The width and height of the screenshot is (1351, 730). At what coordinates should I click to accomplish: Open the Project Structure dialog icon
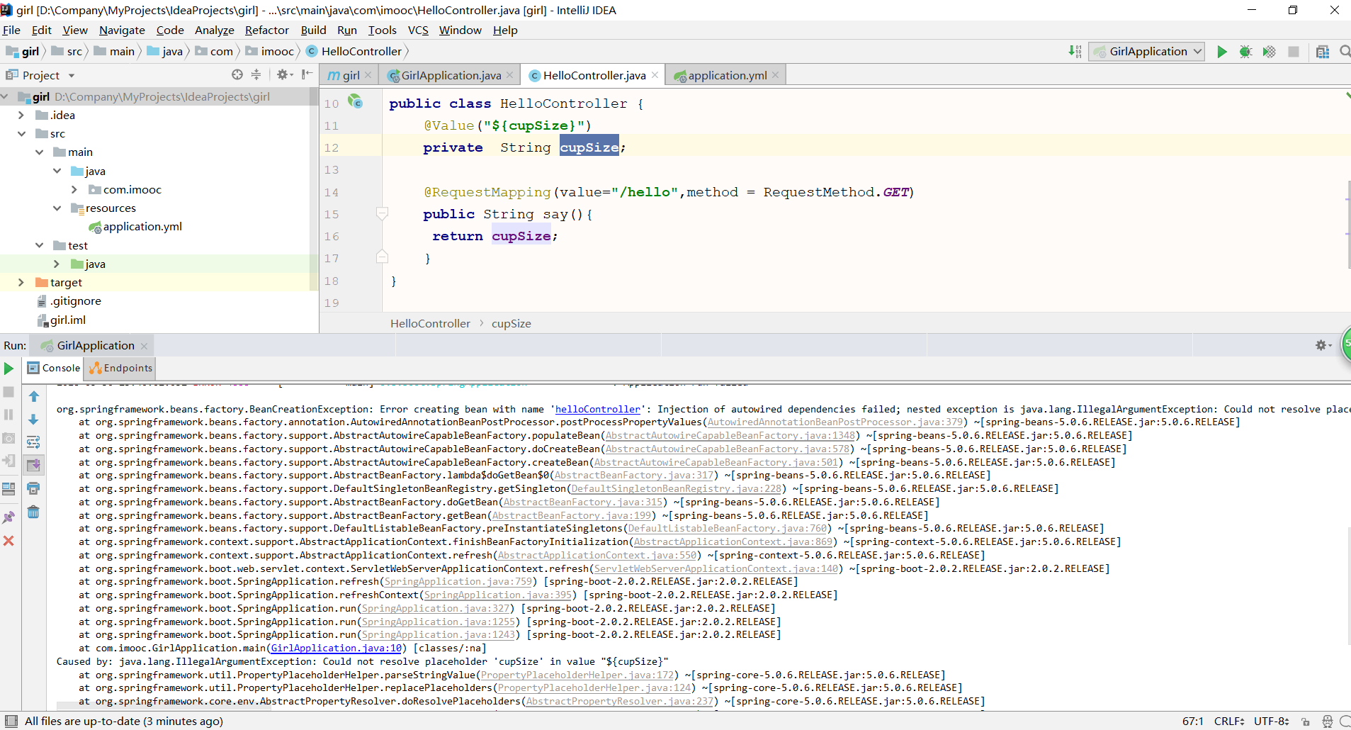click(1322, 52)
